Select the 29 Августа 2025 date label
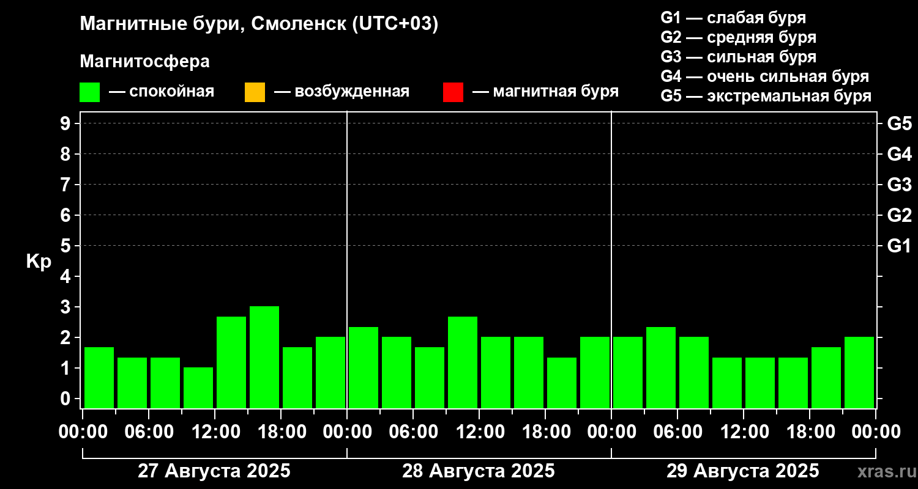The height and width of the screenshot is (489, 918). [x=743, y=471]
